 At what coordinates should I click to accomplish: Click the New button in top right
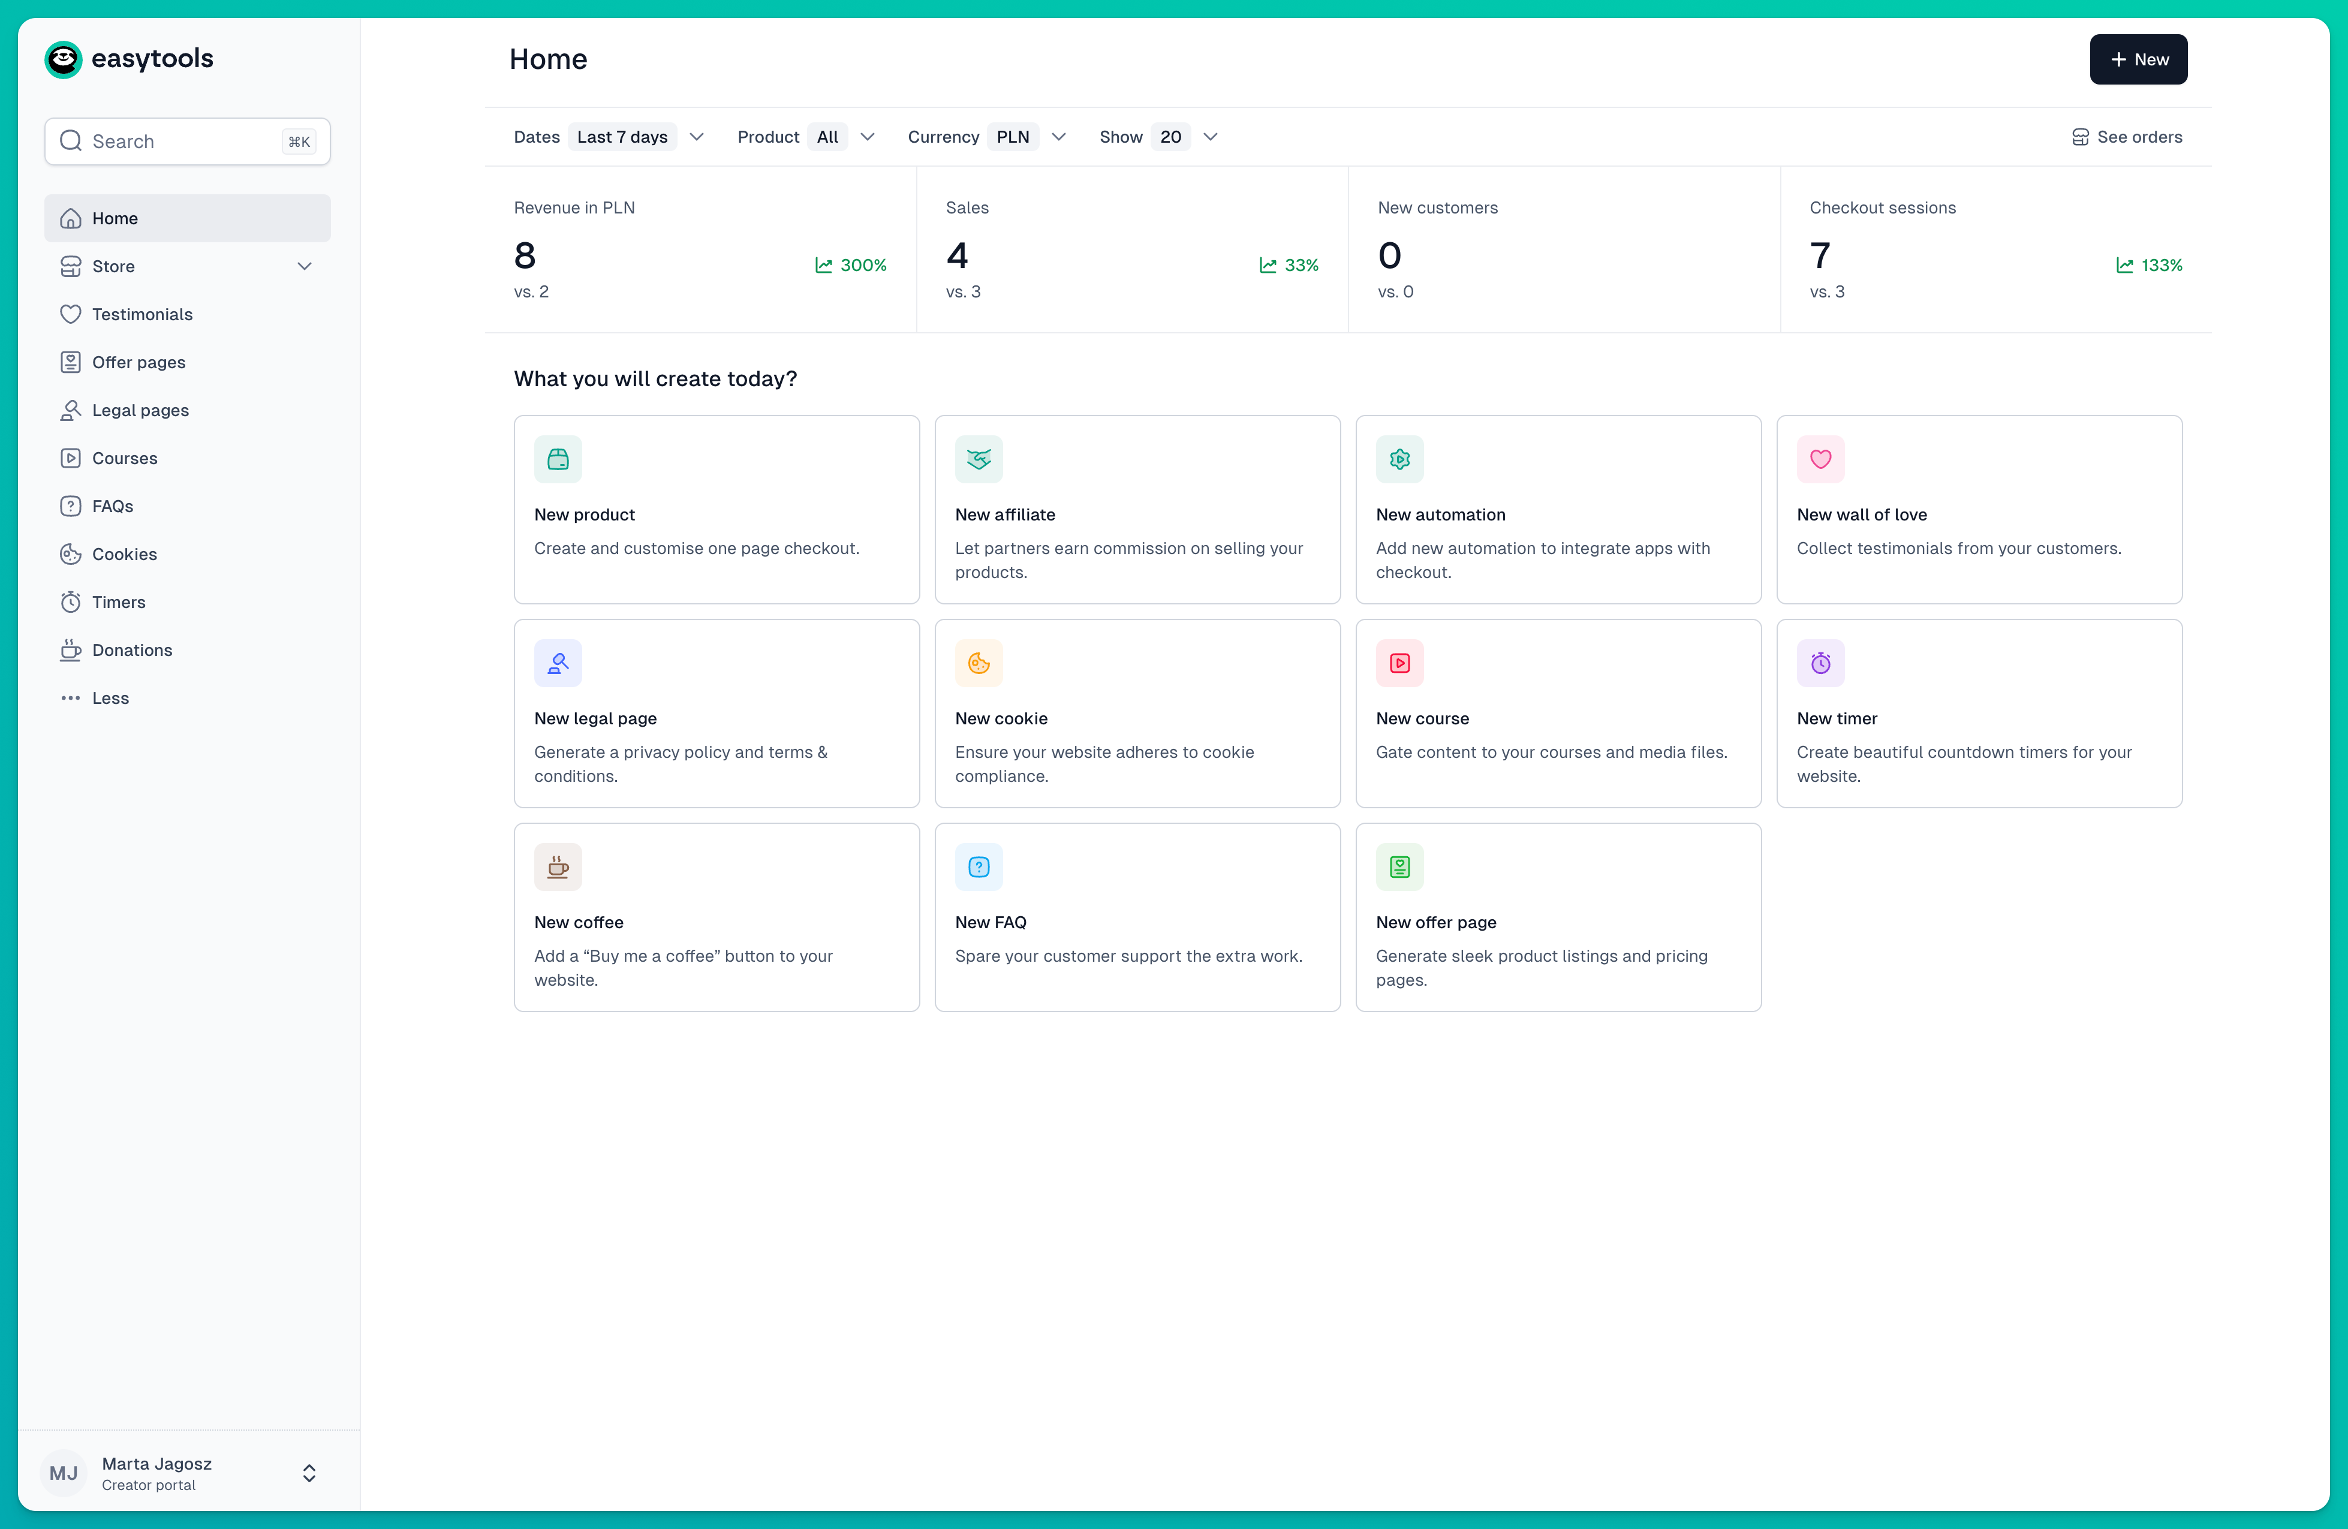2138,59
